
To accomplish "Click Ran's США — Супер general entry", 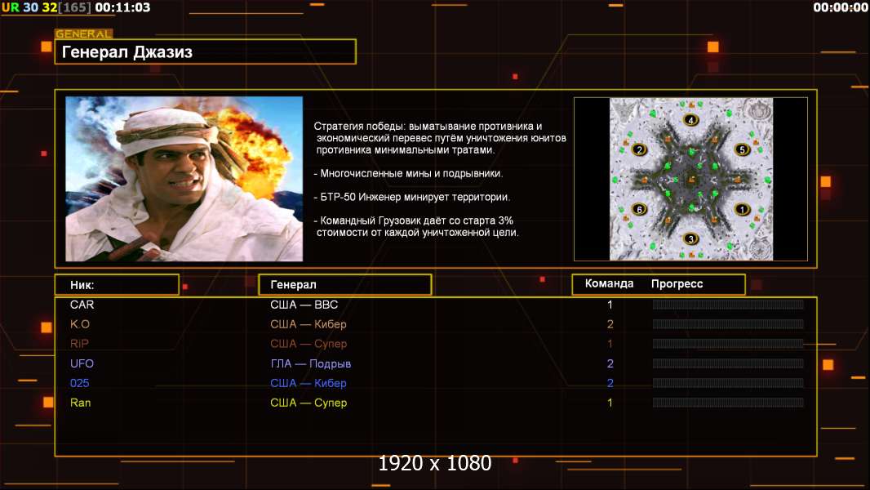I will click(308, 403).
